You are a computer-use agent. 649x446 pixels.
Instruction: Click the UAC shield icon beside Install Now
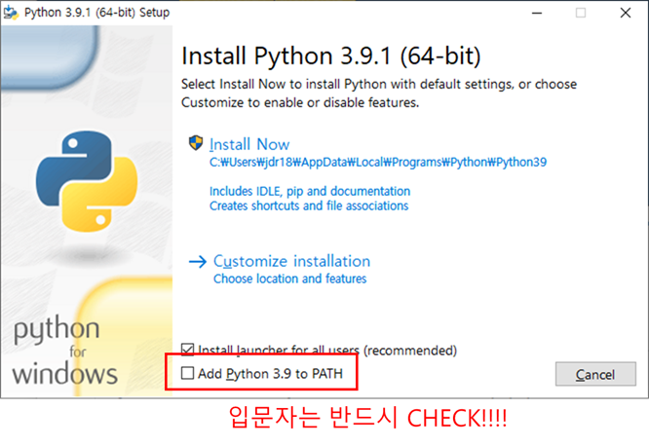[196, 143]
